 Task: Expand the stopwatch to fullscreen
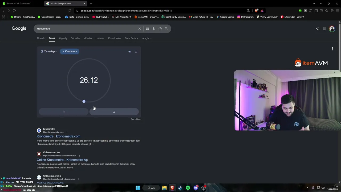point(136,51)
